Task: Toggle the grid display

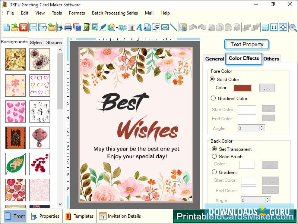Action: 265,27
